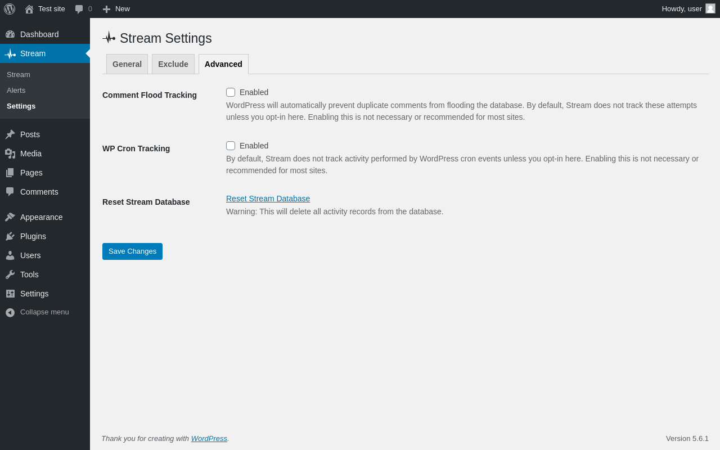
Task: Switch to the Exclude tab
Action: [173, 64]
